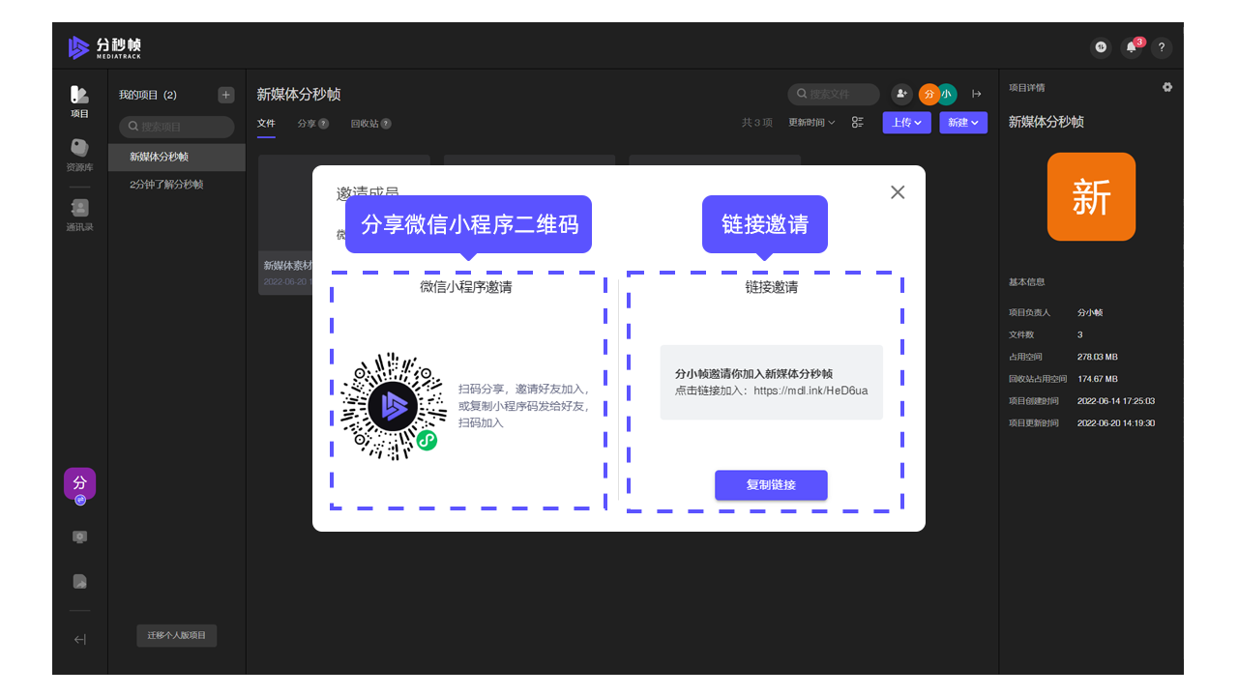Add a new project with the plus icon

(x=226, y=95)
